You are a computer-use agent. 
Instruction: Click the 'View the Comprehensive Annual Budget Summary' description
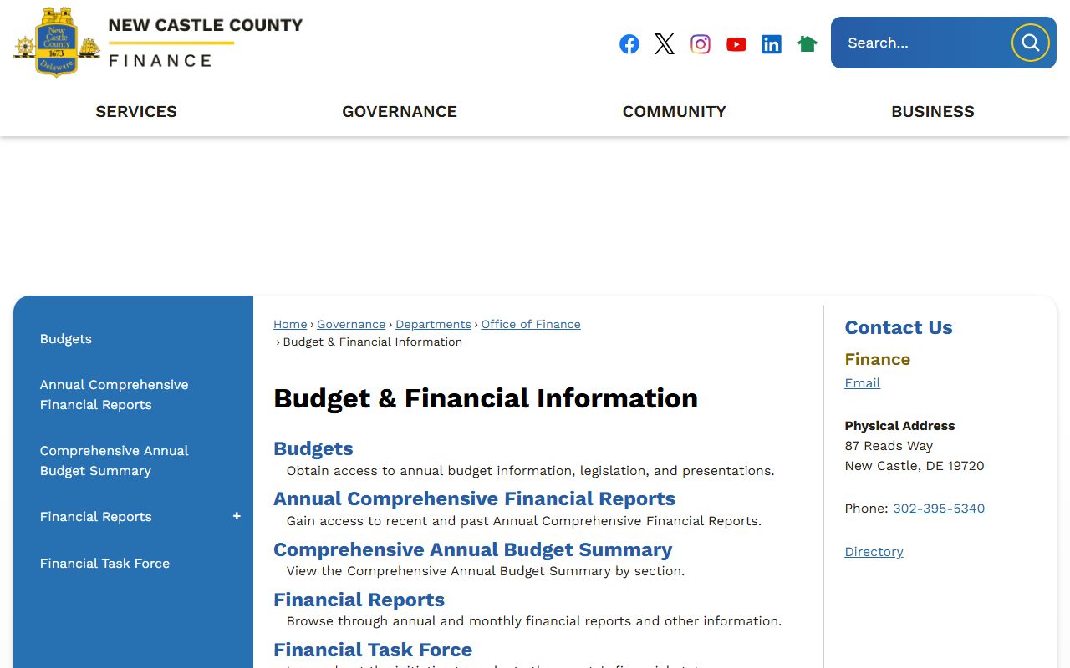[x=486, y=571]
